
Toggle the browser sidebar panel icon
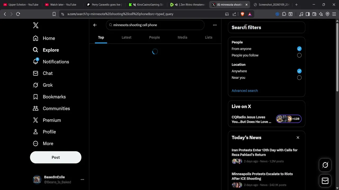coord(307,14)
